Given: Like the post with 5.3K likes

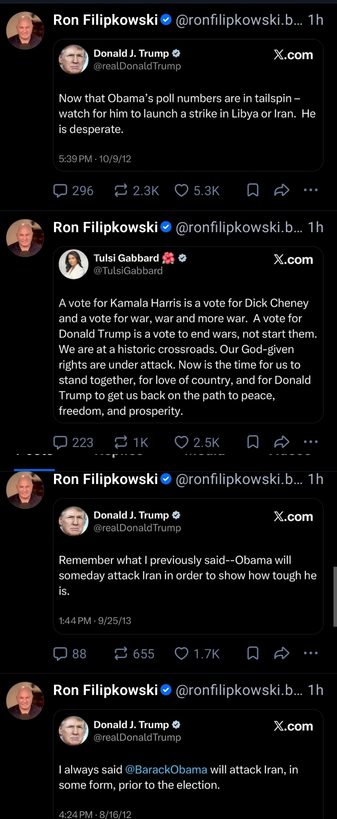Looking at the screenshot, I should tap(182, 190).
